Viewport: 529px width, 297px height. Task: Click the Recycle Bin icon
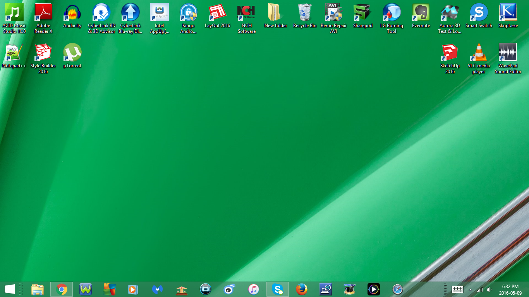click(305, 12)
